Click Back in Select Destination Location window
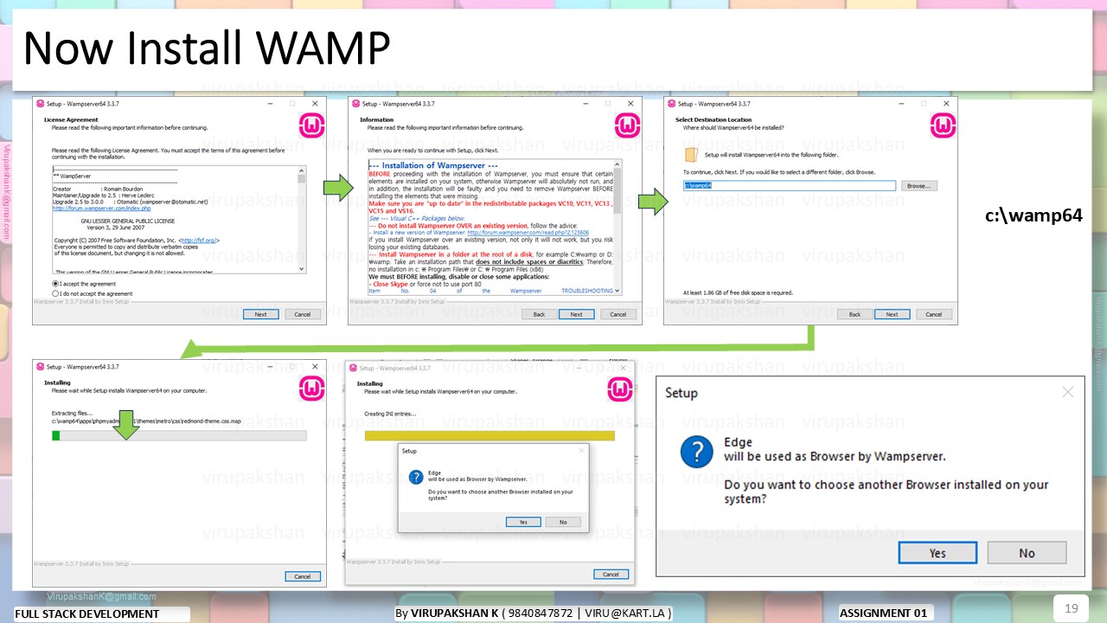This screenshot has height=623, width=1107. click(x=854, y=314)
